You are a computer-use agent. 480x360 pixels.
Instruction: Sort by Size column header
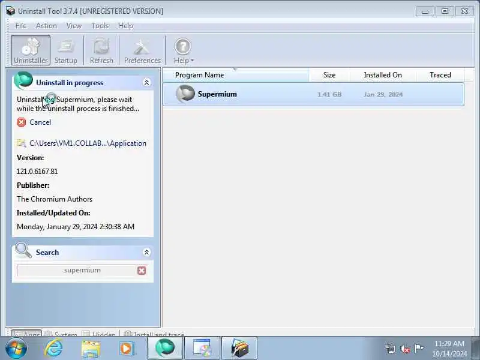(329, 74)
